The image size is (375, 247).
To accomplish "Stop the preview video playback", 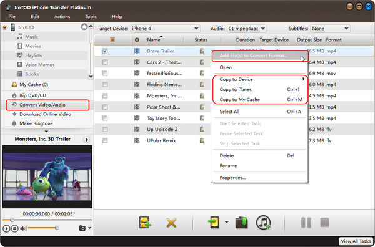I will [x=15, y=229].
